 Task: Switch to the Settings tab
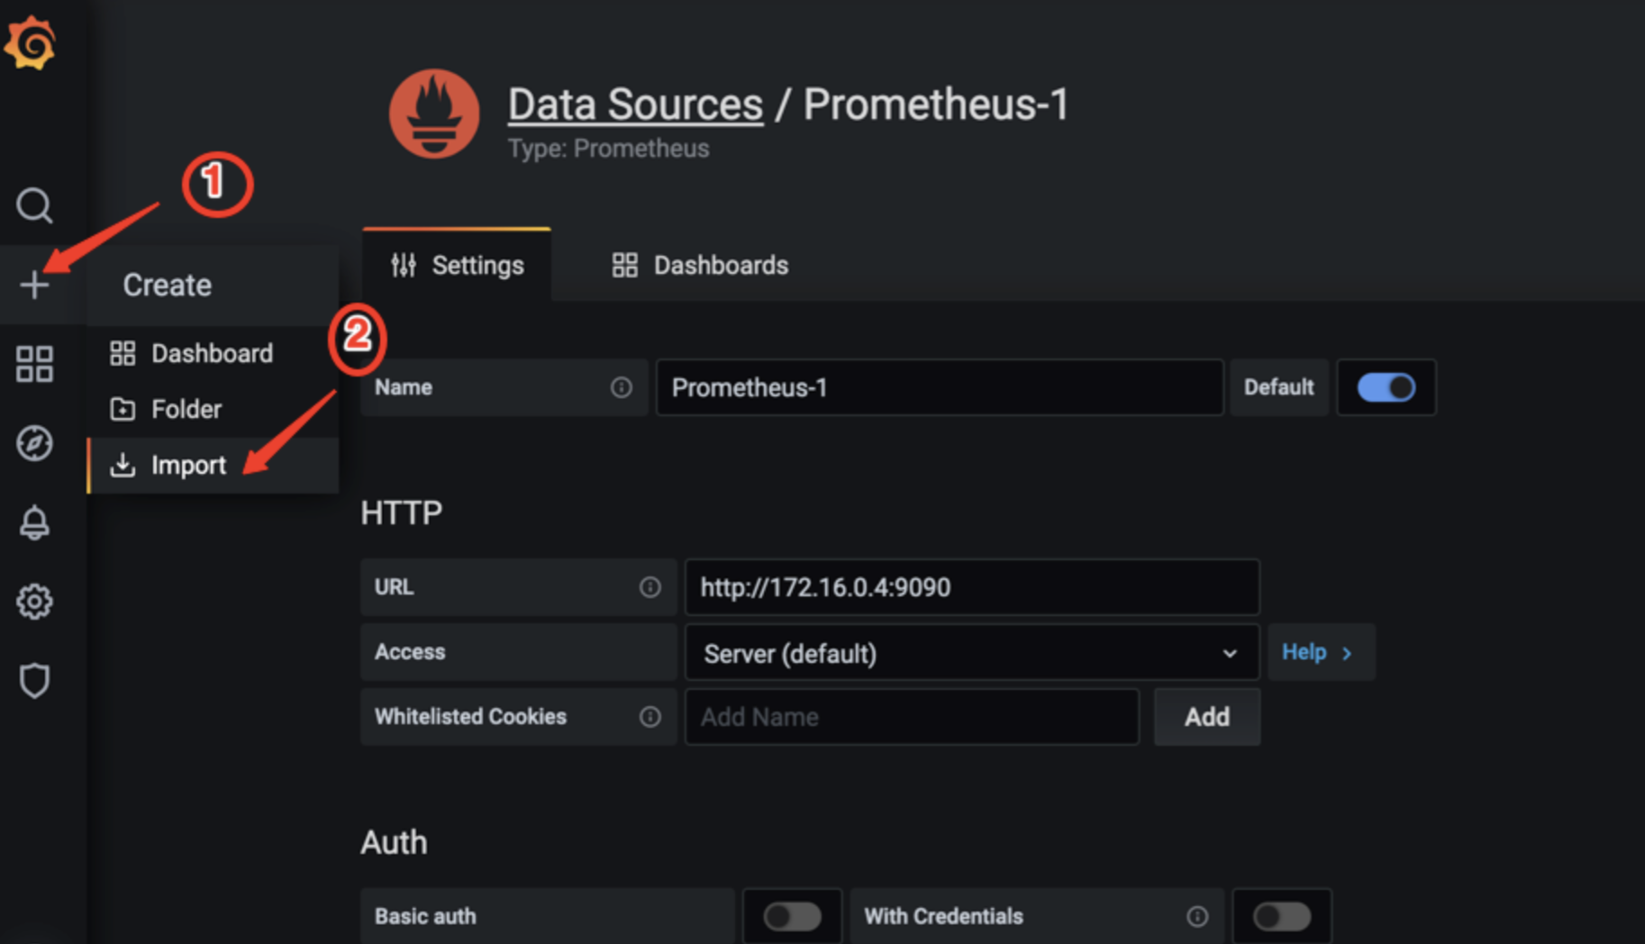pos(457,266)
